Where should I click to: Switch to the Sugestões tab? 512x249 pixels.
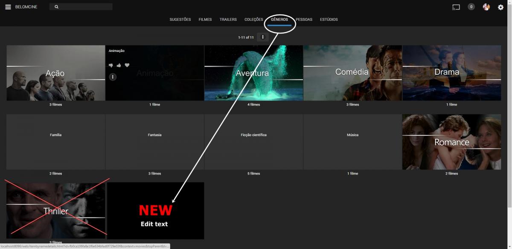coord(180,20)
